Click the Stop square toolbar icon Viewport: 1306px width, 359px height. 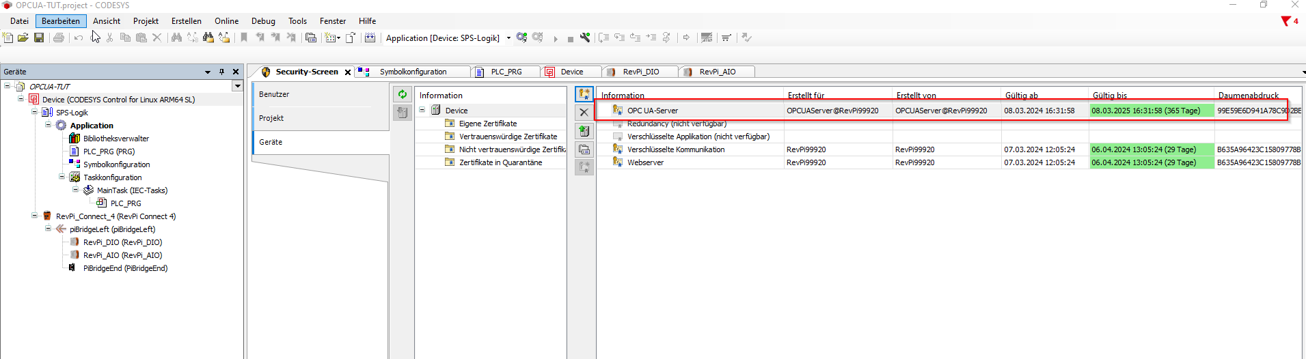click(x=571, y=39)
